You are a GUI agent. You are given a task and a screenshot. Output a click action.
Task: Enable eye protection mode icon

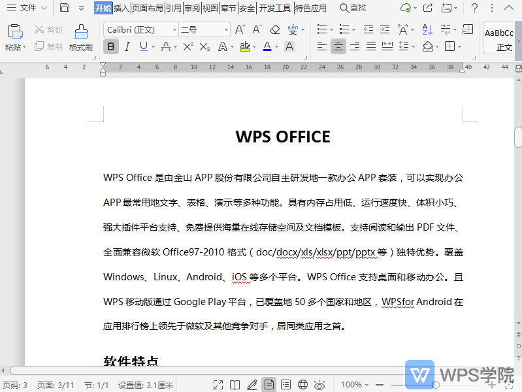coord(319,385)
